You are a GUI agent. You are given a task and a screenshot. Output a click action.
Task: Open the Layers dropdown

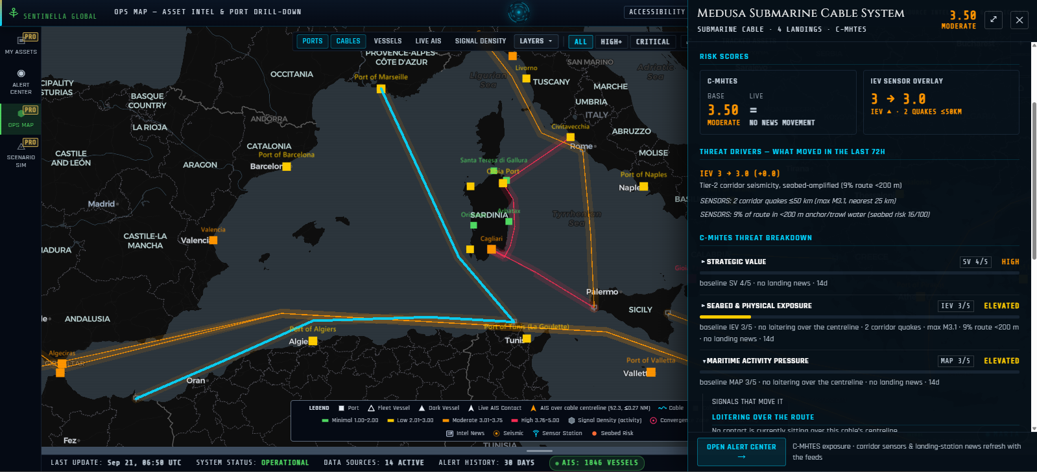coord(536,41)
